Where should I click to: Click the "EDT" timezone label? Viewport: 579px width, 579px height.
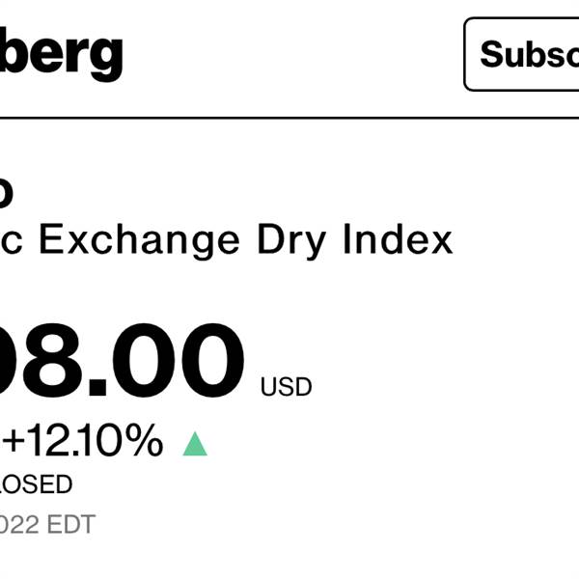pyautogui.click(x=74, y=525)
